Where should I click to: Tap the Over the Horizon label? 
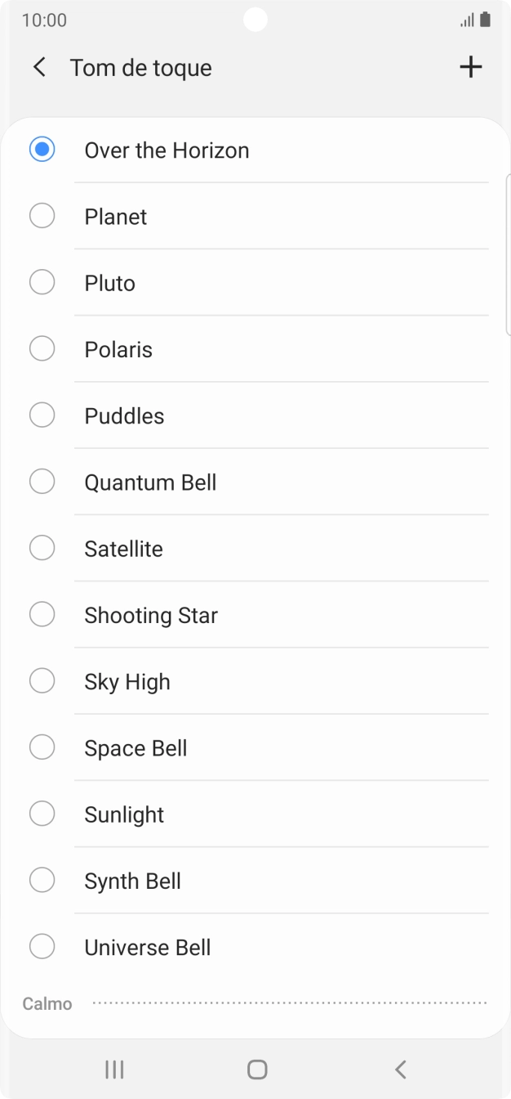(x=167, y=150)
